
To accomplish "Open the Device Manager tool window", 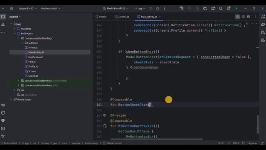I will [263, 32].
